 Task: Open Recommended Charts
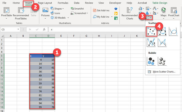pos(129,14)
